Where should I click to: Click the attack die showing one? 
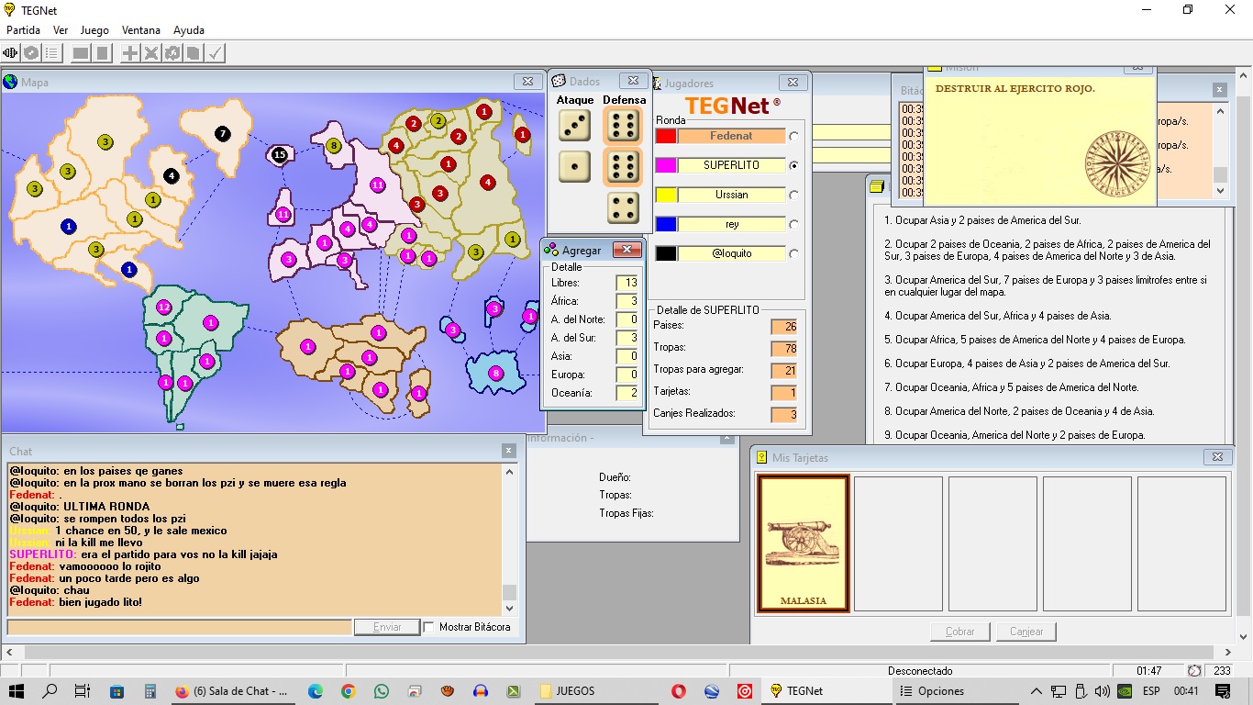coord(574,167)
